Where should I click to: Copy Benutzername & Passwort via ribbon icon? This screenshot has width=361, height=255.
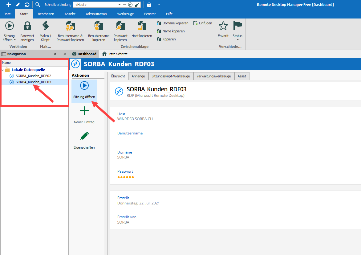click(70, 27)
